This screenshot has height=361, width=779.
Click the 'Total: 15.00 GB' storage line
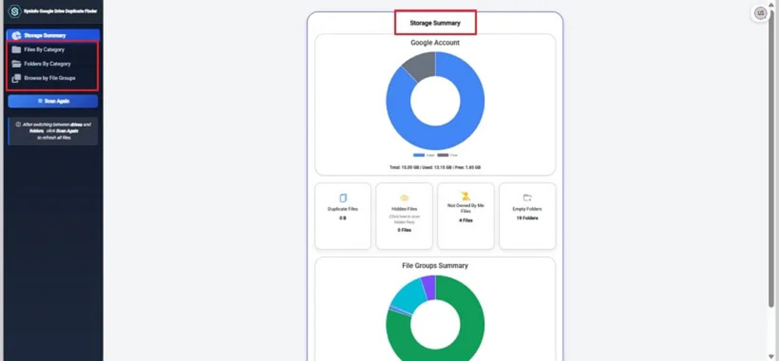click(435, 168)
